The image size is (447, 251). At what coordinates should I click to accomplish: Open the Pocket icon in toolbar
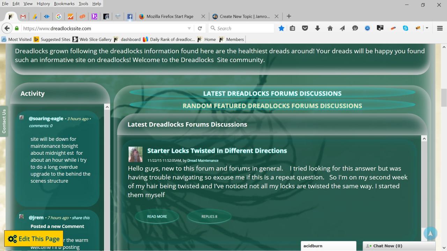305,28
